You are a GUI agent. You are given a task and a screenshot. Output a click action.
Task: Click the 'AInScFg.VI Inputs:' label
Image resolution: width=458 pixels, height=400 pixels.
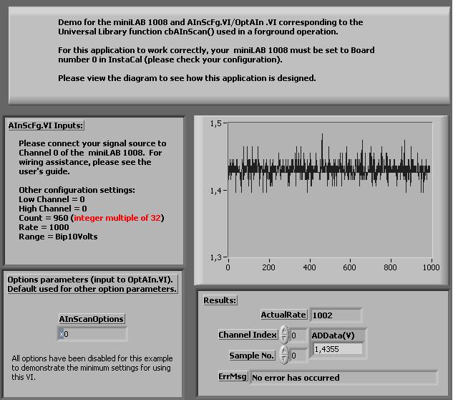pos(46,125)
